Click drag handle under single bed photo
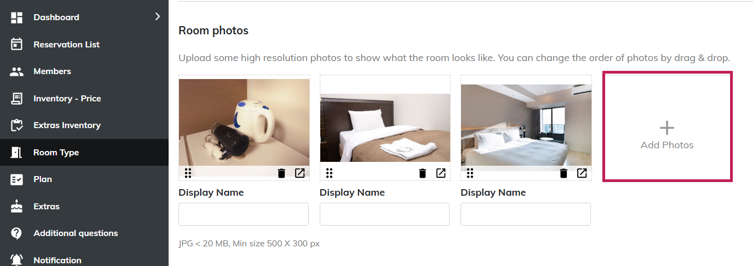This screenshot has width=753, height=266. [x=329, y=173]
